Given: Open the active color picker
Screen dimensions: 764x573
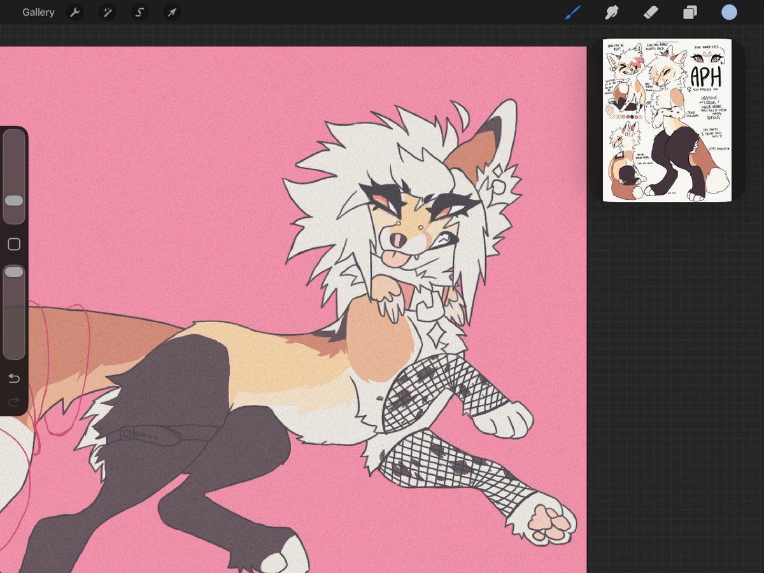Looking at the screenshot, I should pyautogui.click(x=729, y=12).
